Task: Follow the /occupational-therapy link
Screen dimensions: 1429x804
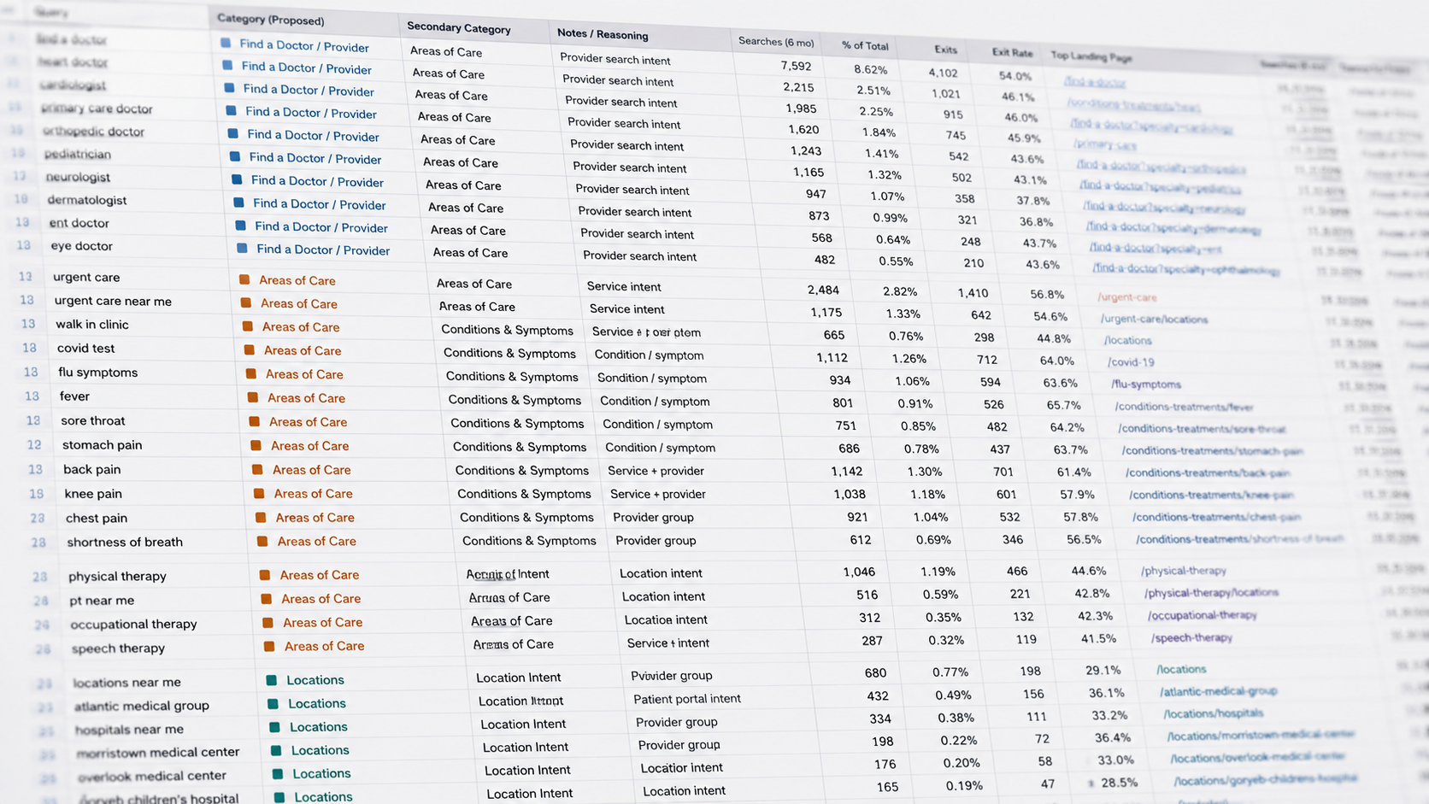Action: click(x=1203, y=615)
